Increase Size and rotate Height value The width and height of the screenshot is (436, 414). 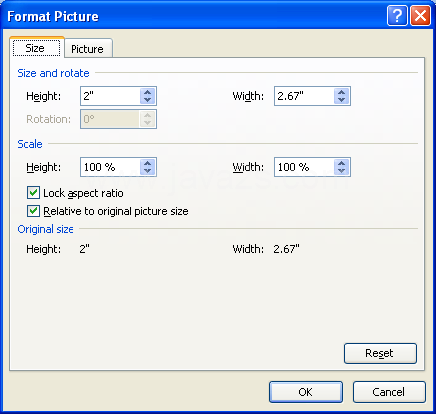pos(147,92)
